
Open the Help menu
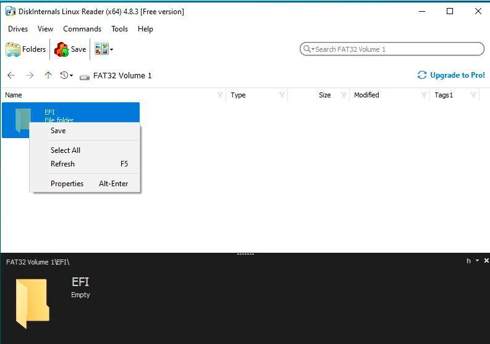[x=145, y=29]
